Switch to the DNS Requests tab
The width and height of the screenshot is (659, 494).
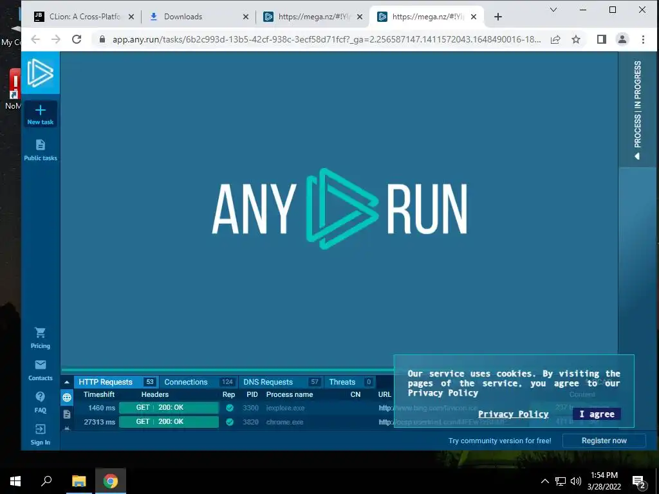tap(281, 382)
